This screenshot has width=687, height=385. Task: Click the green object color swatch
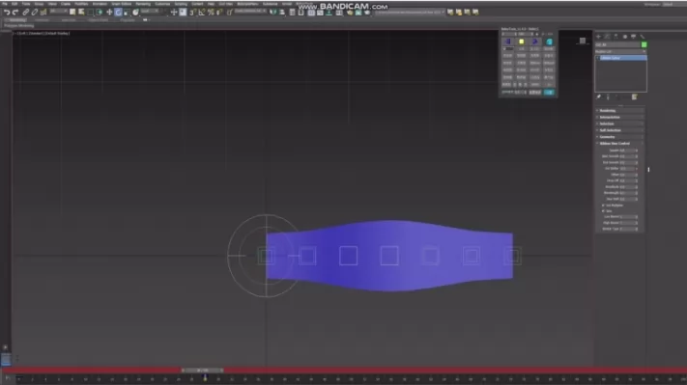tap(644, 44)
